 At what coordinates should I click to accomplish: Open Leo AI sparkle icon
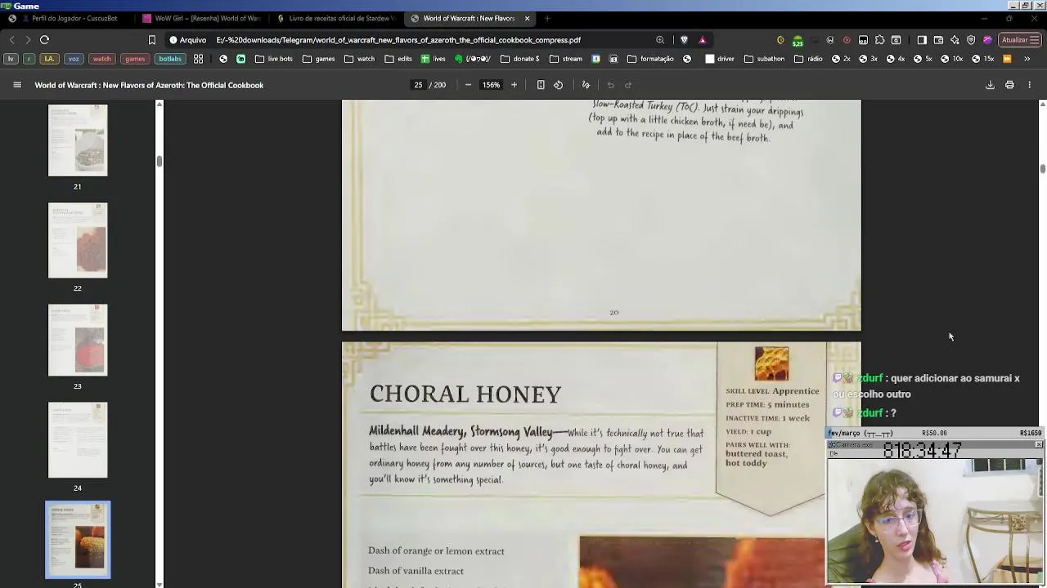[955, 39]
